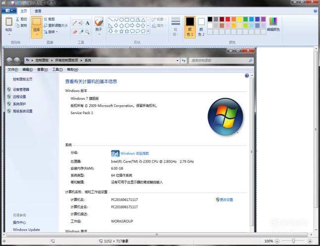Expand the Shapes gallery more arrow

click(x=148, y=31)
